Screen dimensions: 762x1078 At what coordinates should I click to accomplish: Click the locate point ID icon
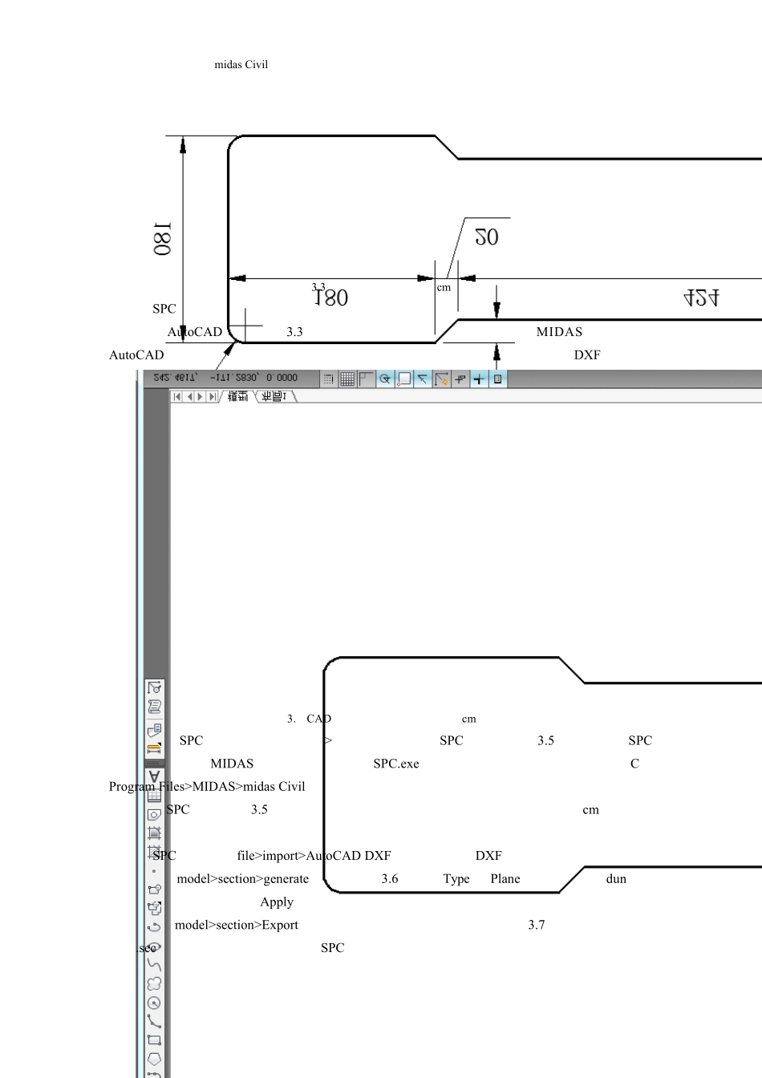pos(154,687)
